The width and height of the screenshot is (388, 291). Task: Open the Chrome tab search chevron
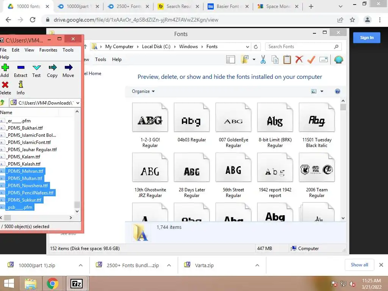tap(341, 6)
